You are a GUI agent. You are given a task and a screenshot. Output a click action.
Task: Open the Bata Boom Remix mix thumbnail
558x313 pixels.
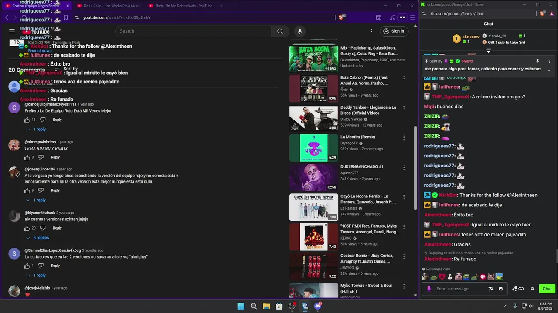tap(313, 58)
